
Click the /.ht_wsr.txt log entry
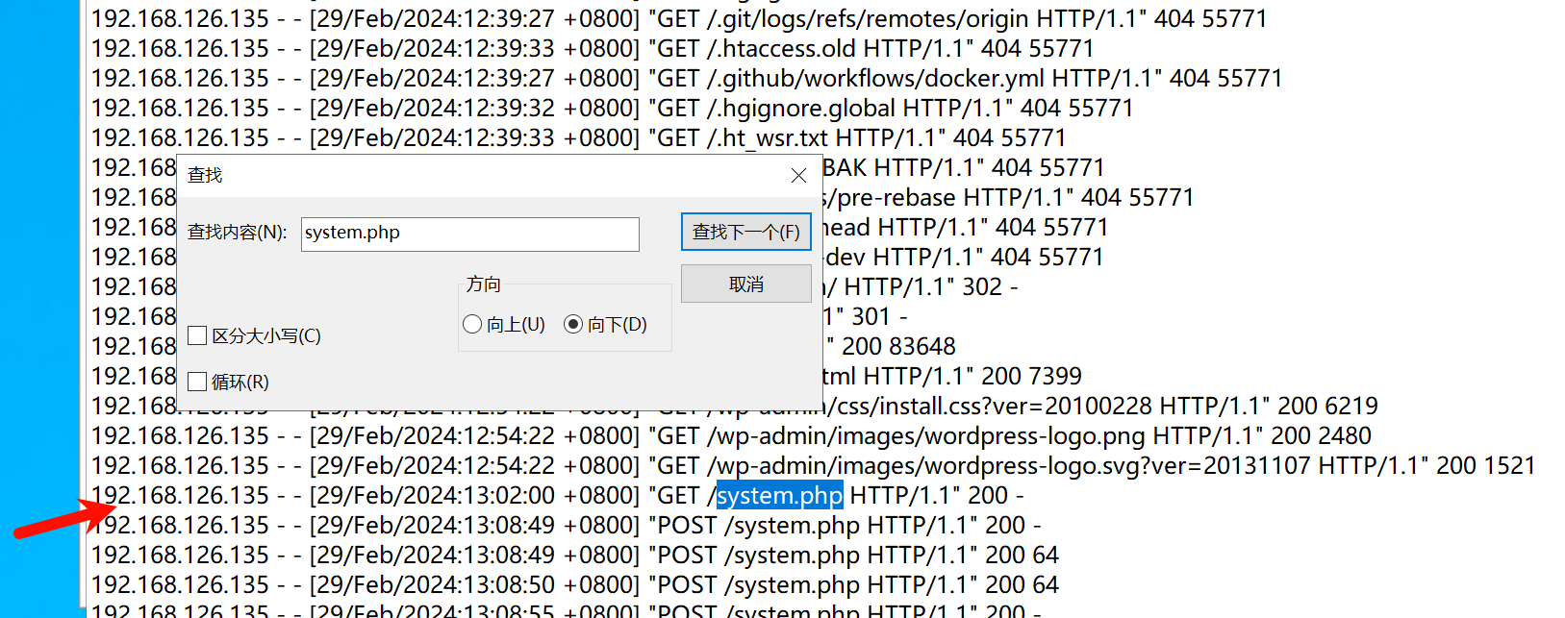click(x=578, y=138)
